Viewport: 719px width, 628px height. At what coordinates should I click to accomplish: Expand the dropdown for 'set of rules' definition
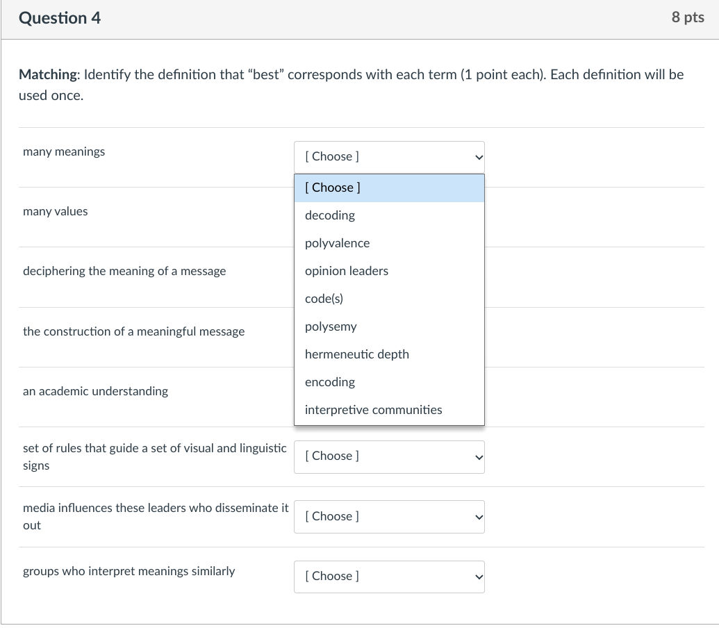click(x=389, y=456)
